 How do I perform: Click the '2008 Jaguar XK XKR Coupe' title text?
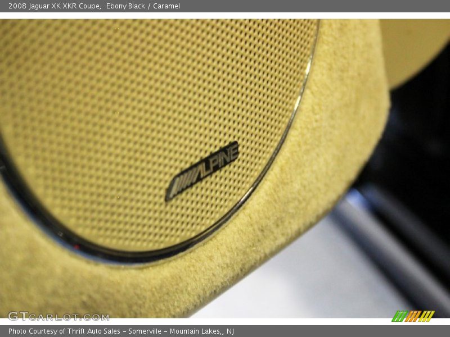[55, 6]
